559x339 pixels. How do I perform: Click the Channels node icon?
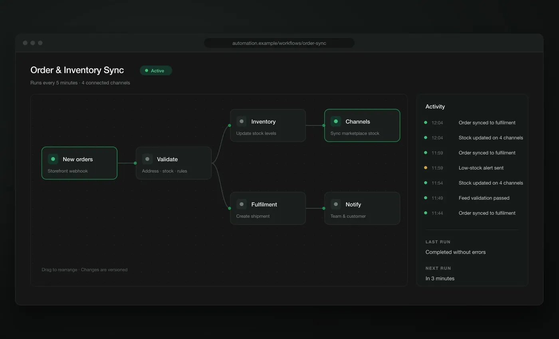[336, 122]
